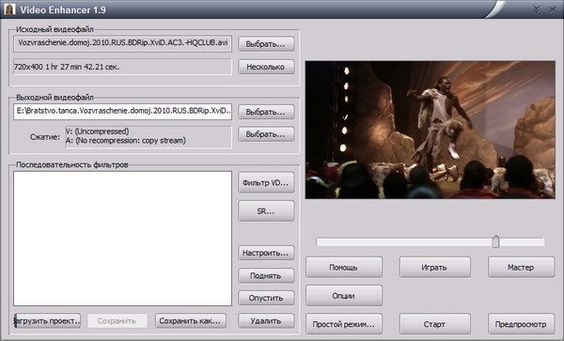Click the video preview frame
564x341 pixels.
[x=431, y=130]
